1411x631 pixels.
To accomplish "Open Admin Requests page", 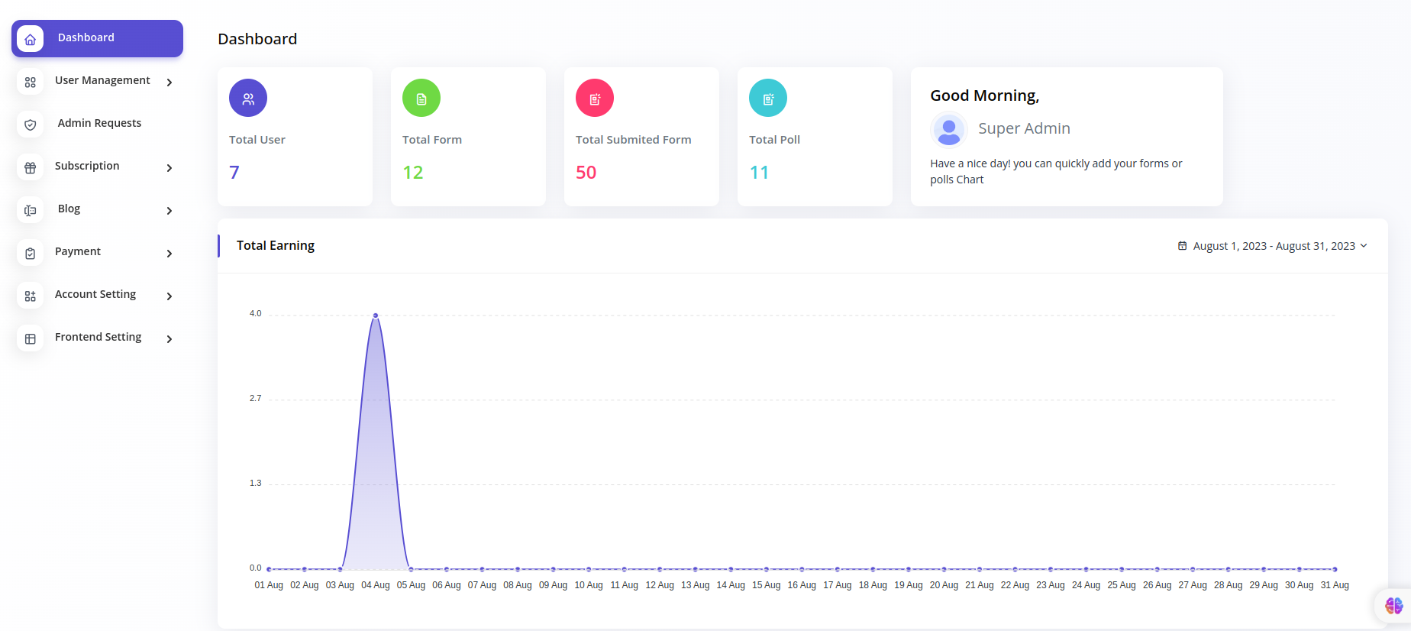I will coord(97,124).
